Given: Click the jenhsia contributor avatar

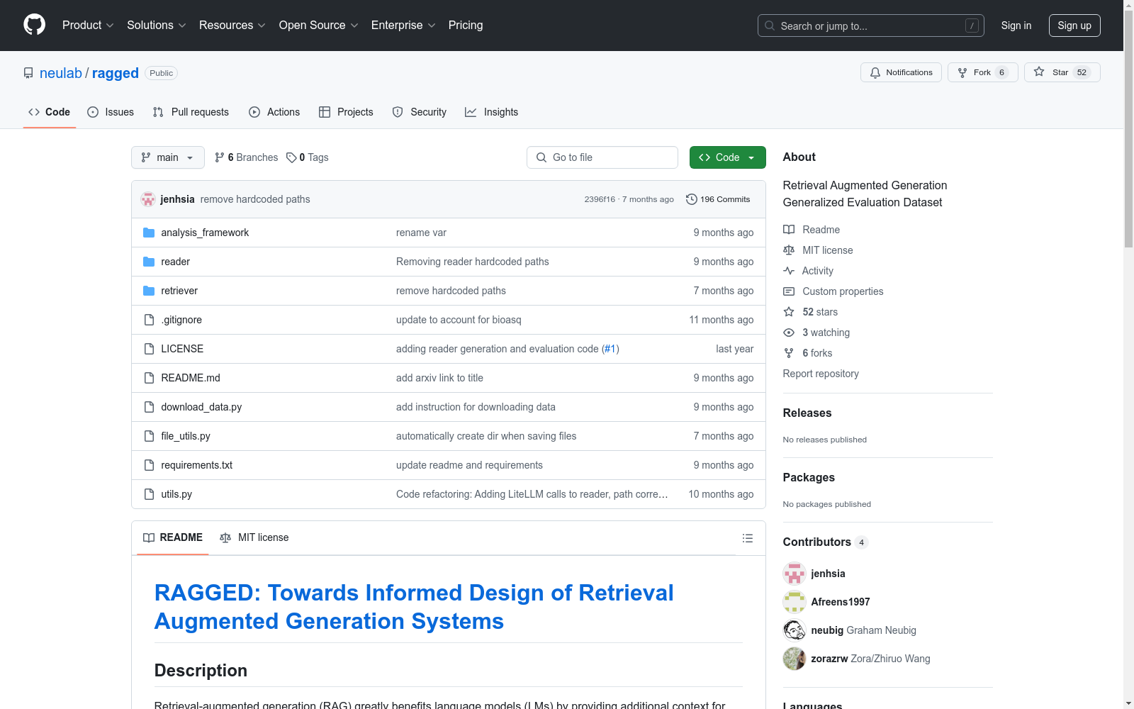Looking at the screenshot, I should pos(795,574).
